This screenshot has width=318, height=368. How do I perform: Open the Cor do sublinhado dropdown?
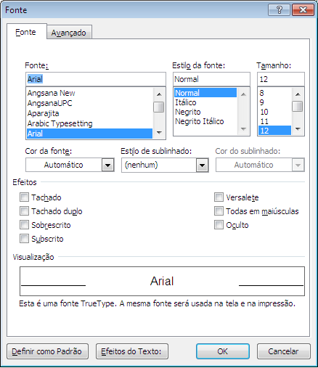tap(260, 165)
